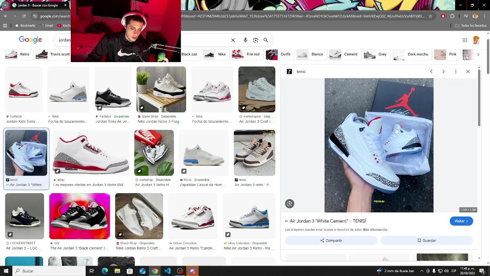Open the Air Jordan 3 "White Cement" – TENISÍ title link
490x276 pixels.
tap(326, 221)
